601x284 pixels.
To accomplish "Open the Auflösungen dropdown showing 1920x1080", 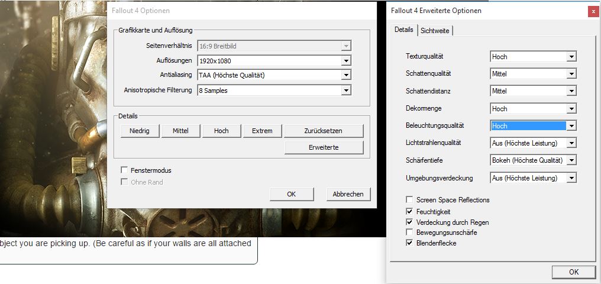I will tap(274, 60).
